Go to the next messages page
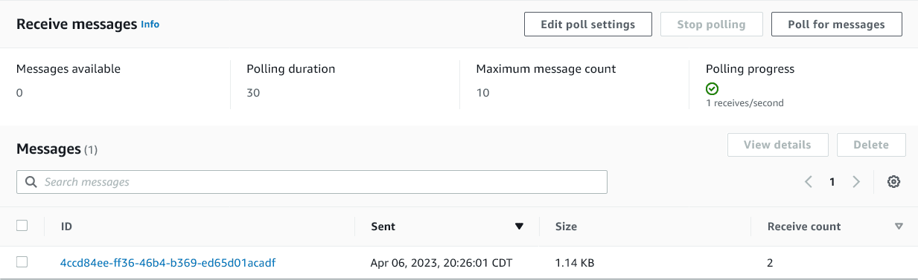 click(x=856, y=182)
